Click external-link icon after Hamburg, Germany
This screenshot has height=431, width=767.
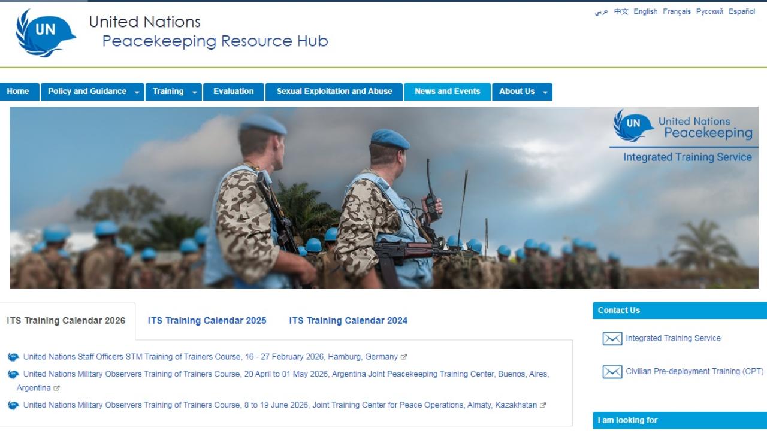(x=404, y=357)
